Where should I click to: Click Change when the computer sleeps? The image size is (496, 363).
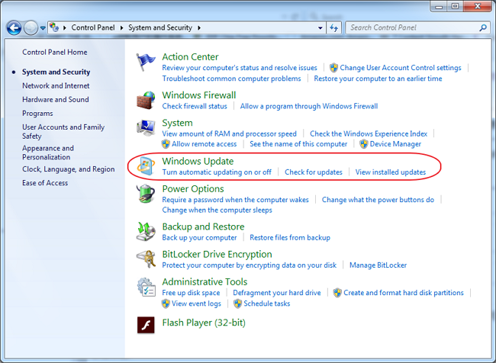tap(217, 210)
